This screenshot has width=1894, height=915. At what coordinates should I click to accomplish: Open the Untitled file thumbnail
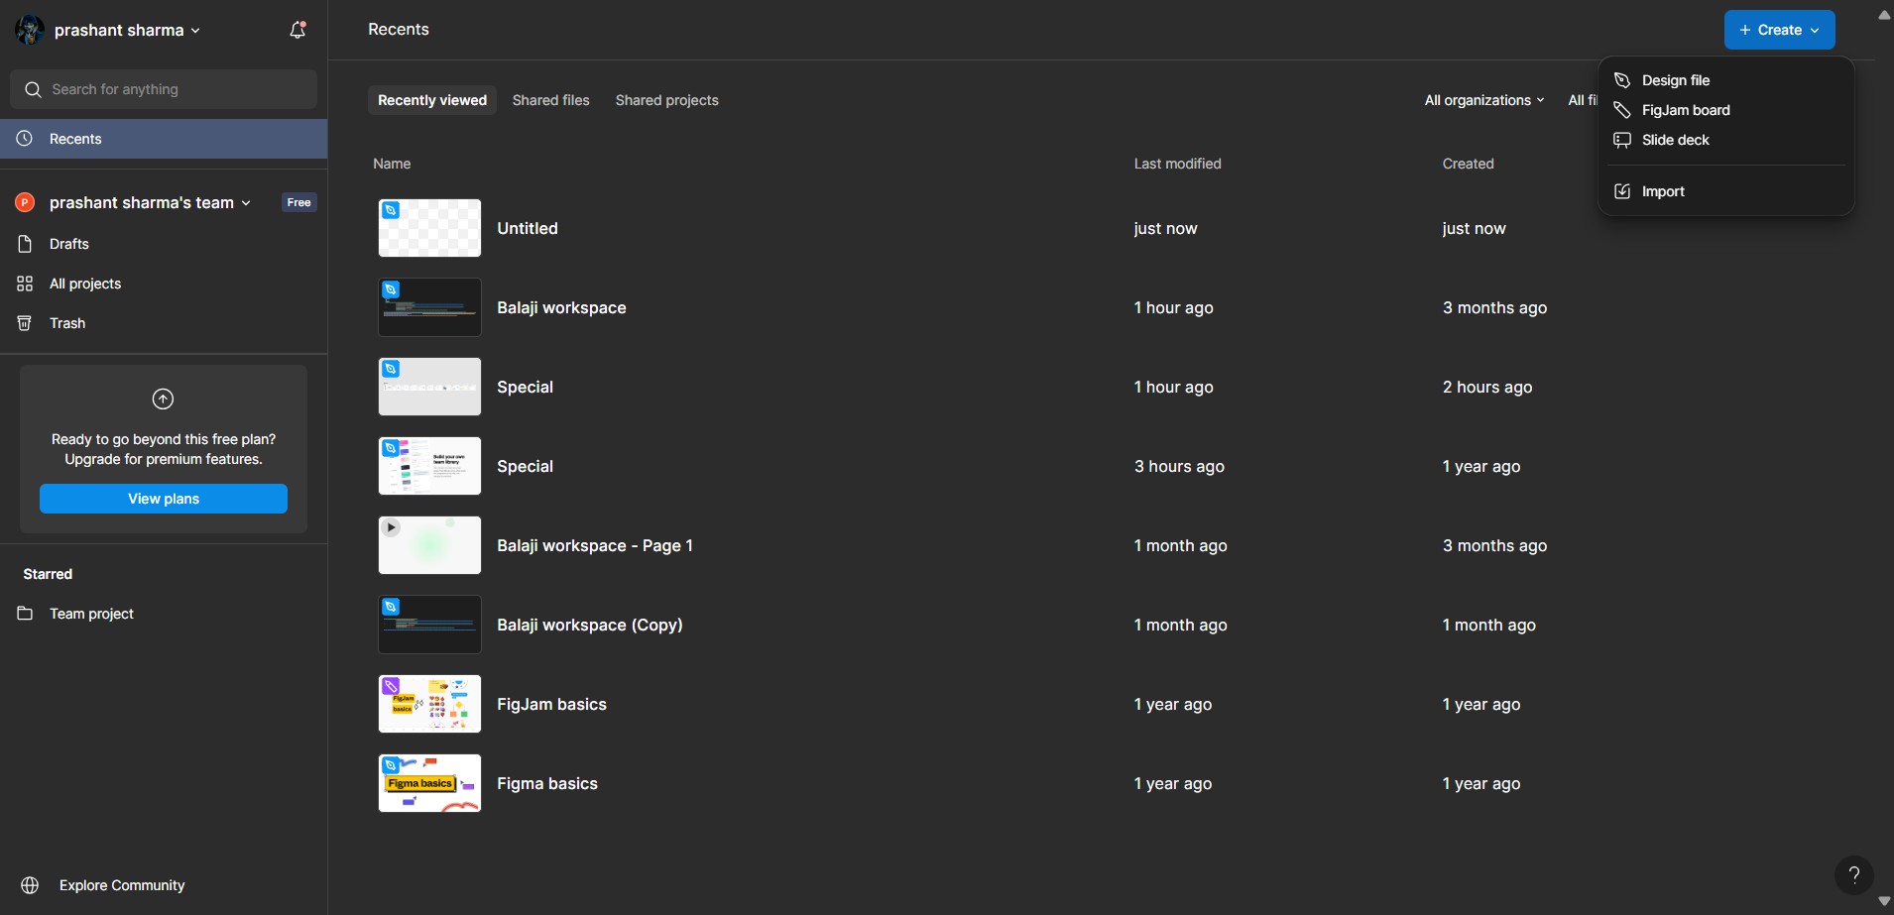(429, 228)
